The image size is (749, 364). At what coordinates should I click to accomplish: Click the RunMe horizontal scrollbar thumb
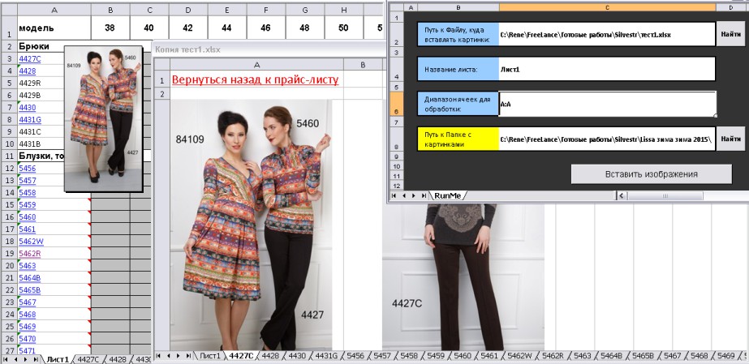665,195
